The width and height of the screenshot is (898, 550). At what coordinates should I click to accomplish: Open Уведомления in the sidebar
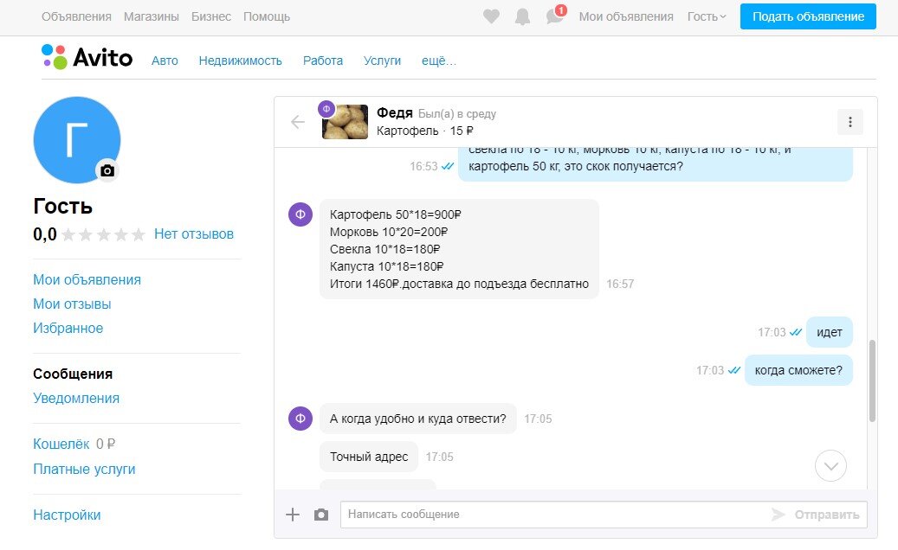click(x=75, y=398)
